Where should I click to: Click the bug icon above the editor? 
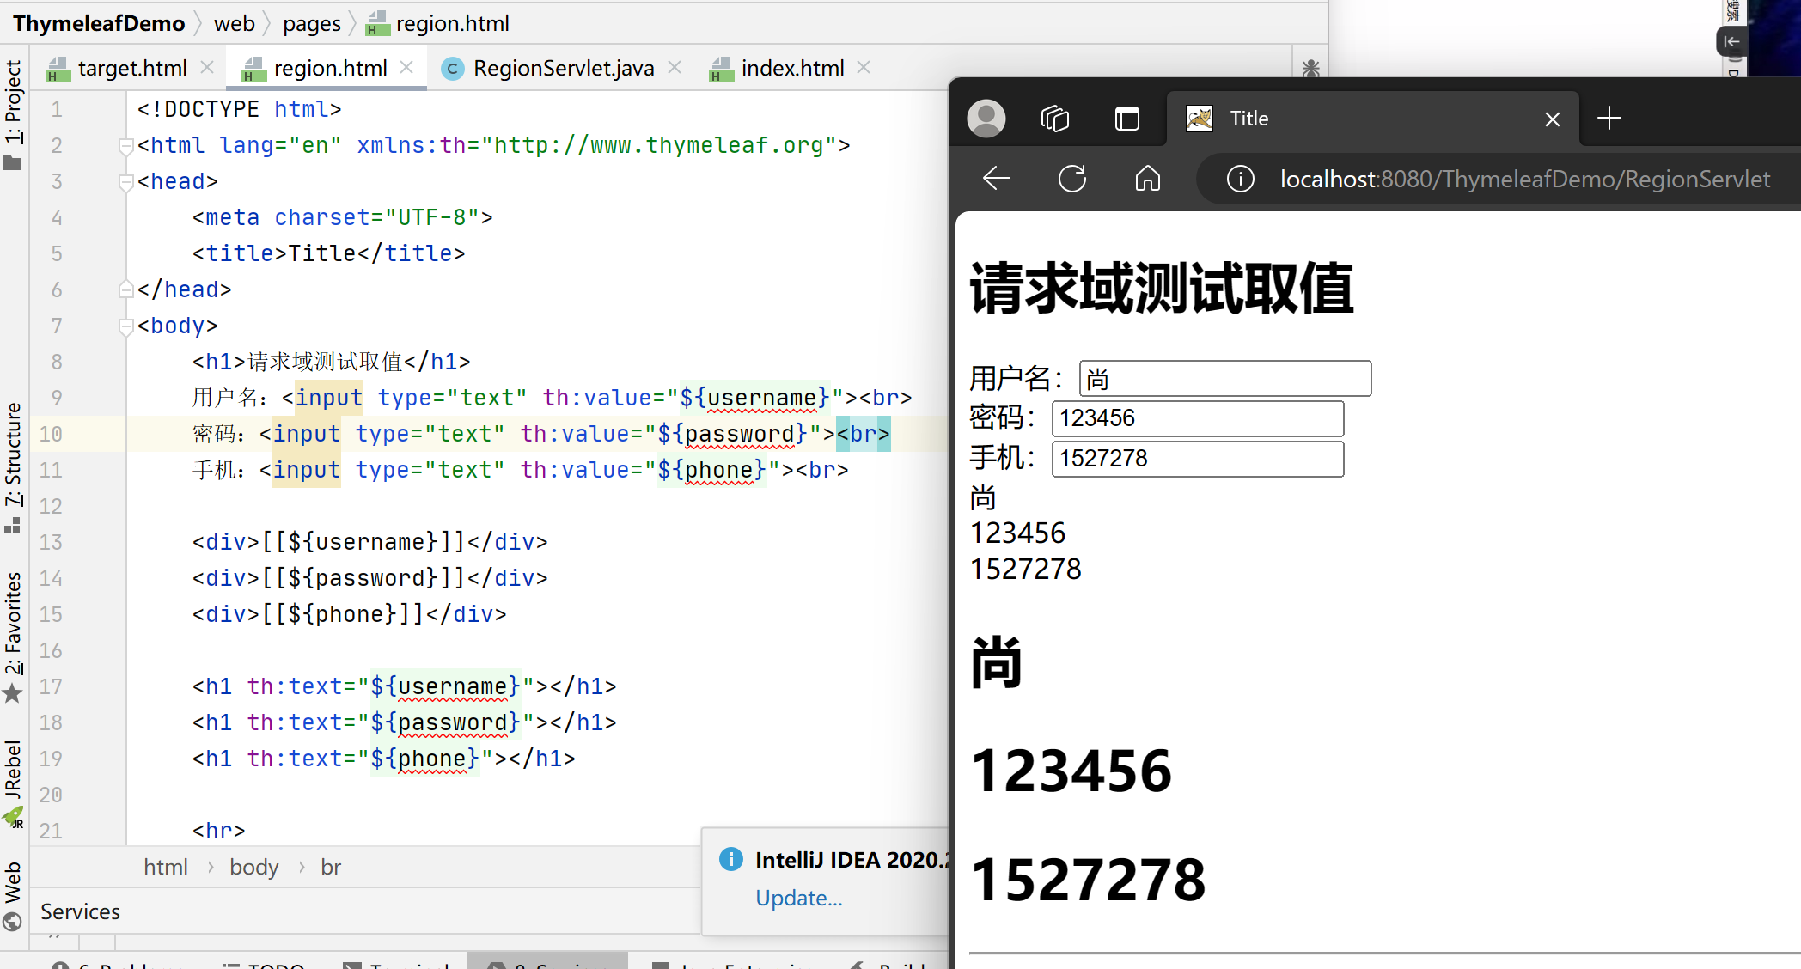[1310, 69]
